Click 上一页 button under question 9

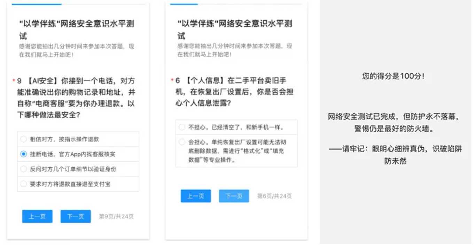coord(37,216)
